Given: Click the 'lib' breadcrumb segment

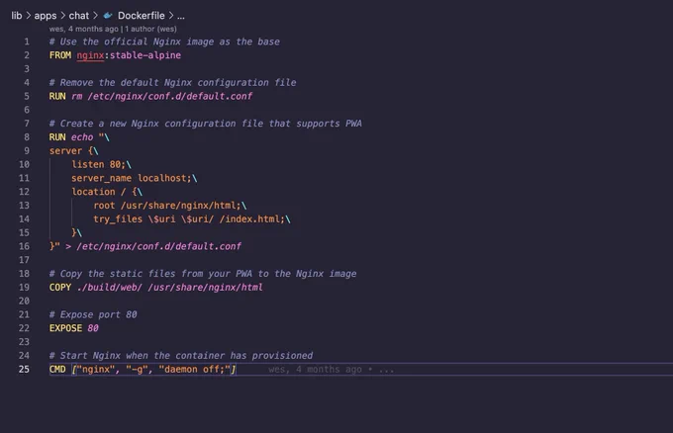Looking at the screenshot, I should (x=16, y=16).
